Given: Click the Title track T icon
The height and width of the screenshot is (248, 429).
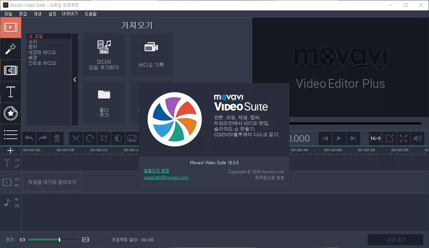Looking at the screenshot, I should (x=7, y=164).
